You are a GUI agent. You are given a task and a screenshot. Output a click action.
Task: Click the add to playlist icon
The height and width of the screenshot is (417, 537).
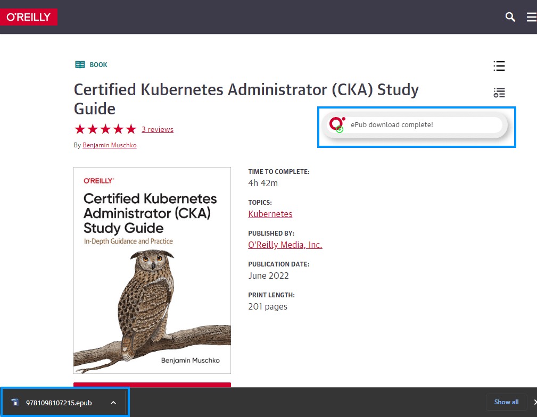pyautogui.click(x=499, y=93)
